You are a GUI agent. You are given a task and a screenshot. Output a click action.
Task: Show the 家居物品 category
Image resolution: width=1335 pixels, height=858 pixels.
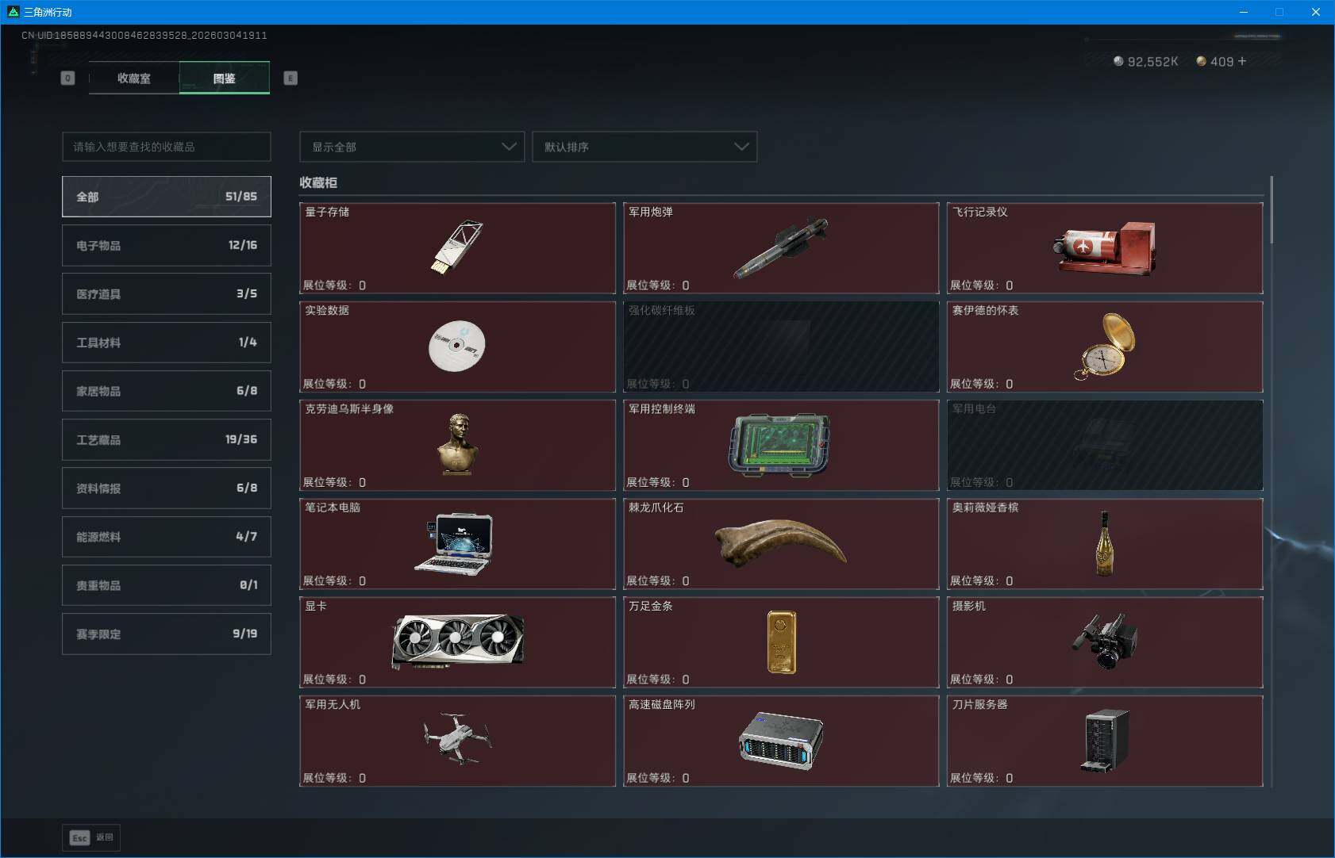point(167,391)
